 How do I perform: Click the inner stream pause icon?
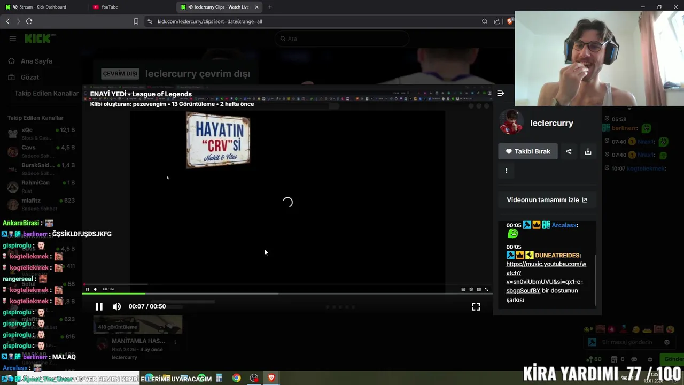(x=88, y=289)
